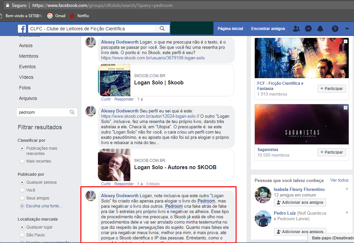Click Editado on the second comment
354x243 pixels.
coord(153,184)
